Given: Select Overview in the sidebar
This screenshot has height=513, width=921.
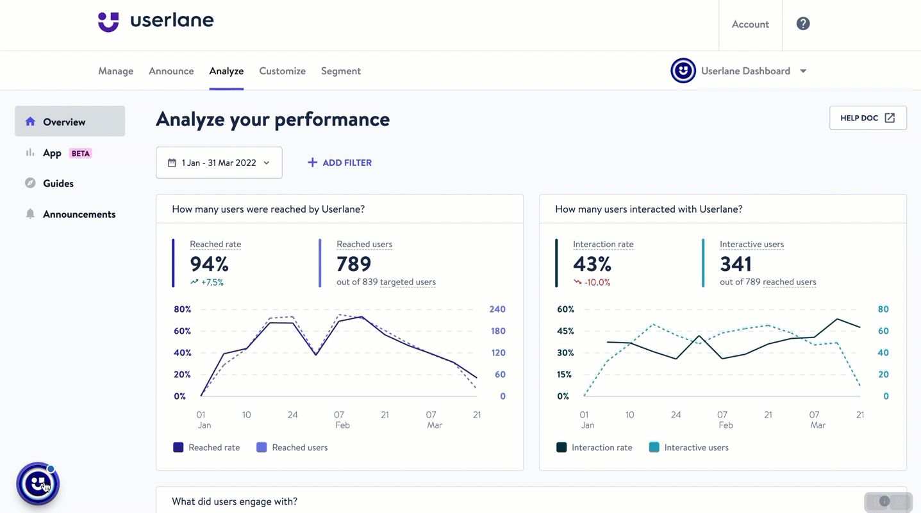Looking at the screenshot, I should (x=70, y=121).
